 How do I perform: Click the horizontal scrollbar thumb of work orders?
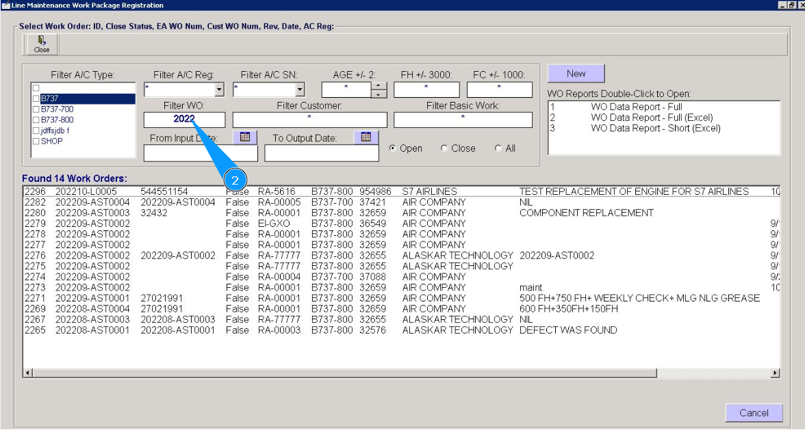[x=345, y=373]
